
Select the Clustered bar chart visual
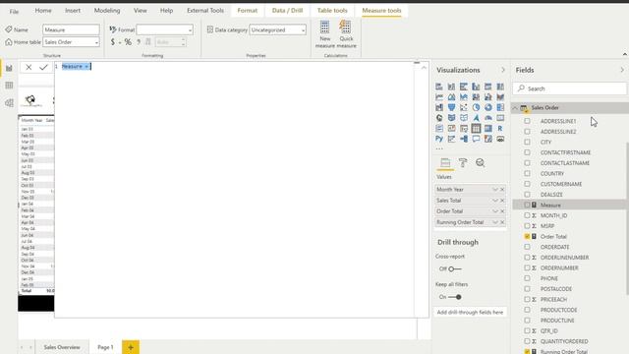coord(464,87)
